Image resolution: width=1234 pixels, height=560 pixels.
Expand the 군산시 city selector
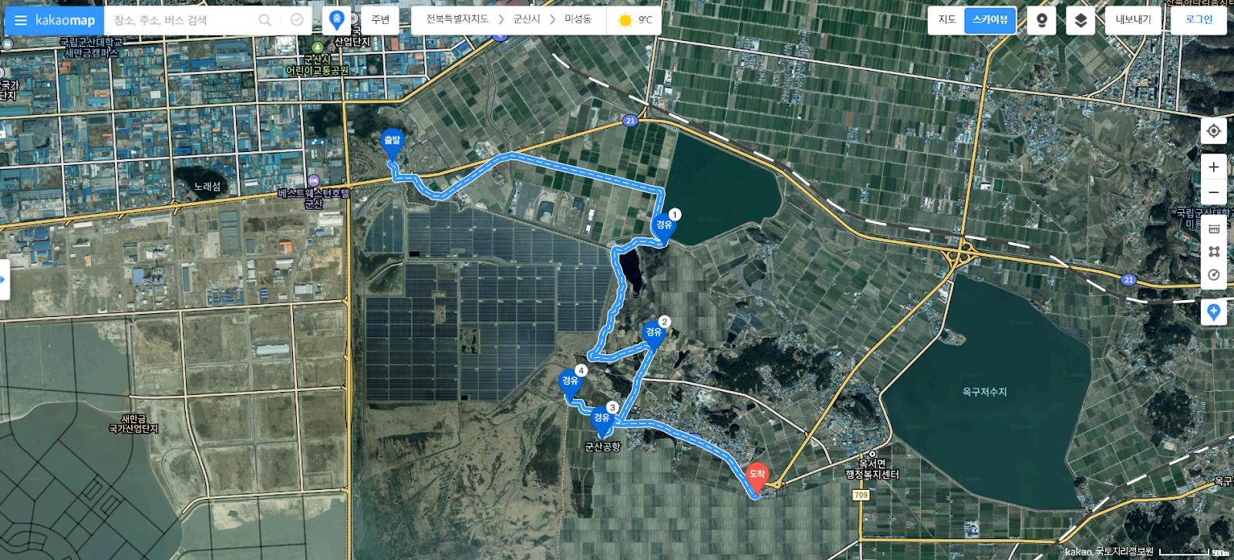pyautogui.click(x=527, y=19)
